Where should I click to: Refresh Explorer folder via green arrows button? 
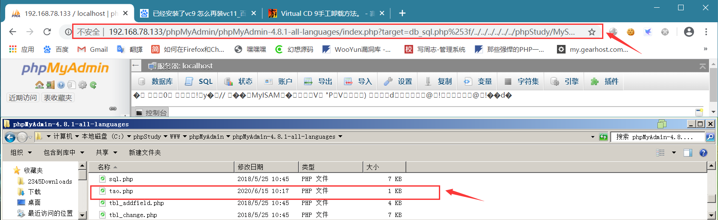click(x=603, y=137)
